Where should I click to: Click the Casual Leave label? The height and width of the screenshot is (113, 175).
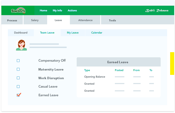[48, 87]
